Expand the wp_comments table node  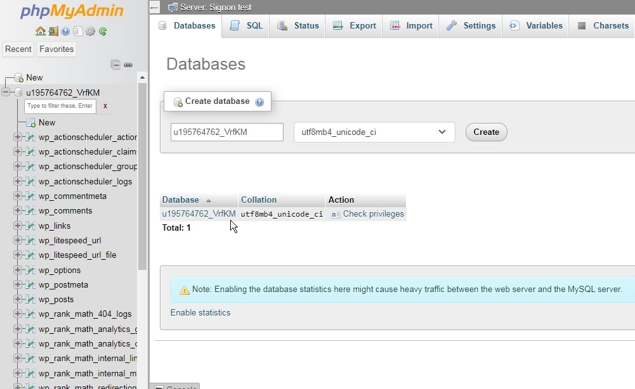point(18,211)
